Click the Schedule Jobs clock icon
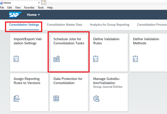This screenshot has width=167, height=114. point(57,59)
